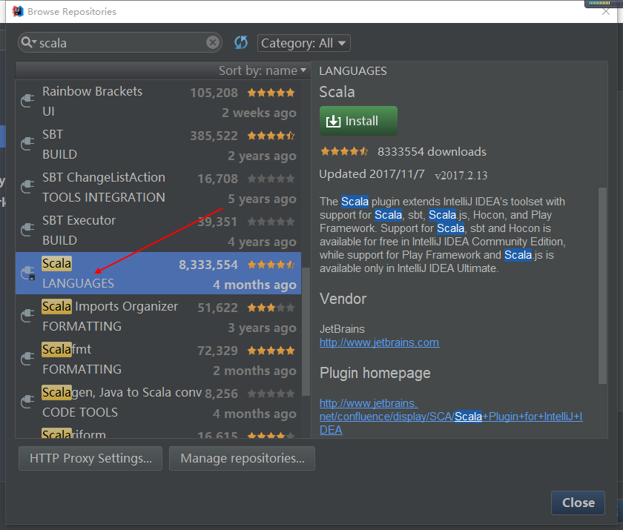Viewport: 623px width, 530px height.
Task: Click the 105,208 download count
Action: point(214,93)
